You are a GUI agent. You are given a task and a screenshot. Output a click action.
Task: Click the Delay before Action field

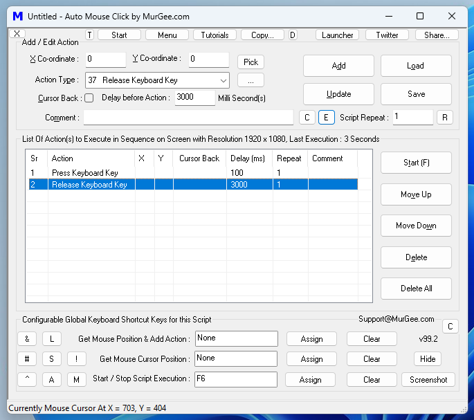[x=194, y=98]
